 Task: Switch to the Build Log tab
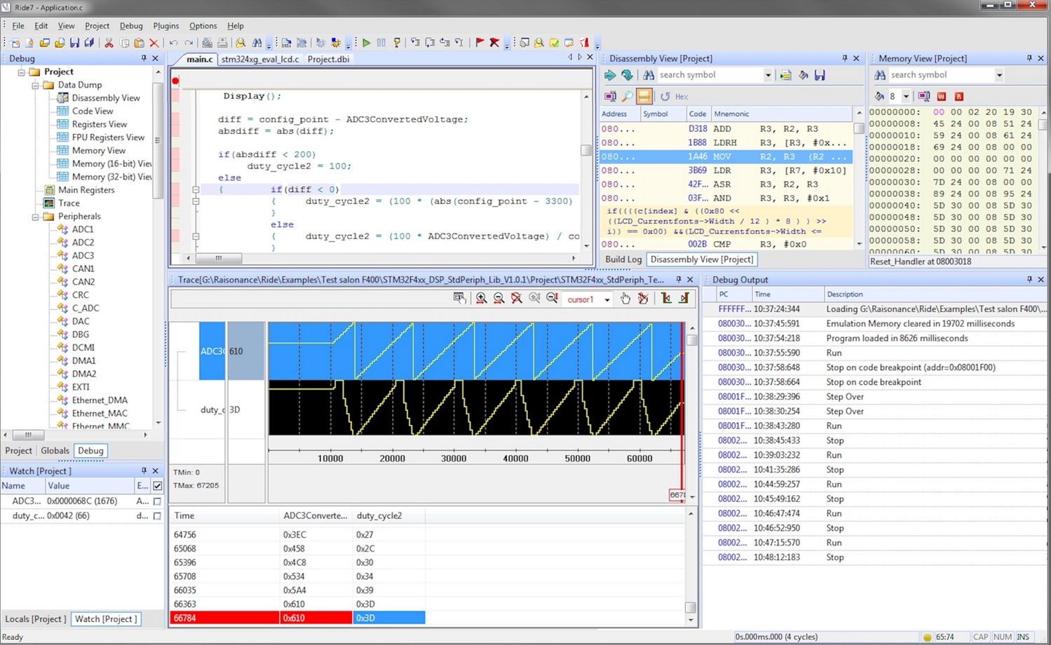click(623, 259)
